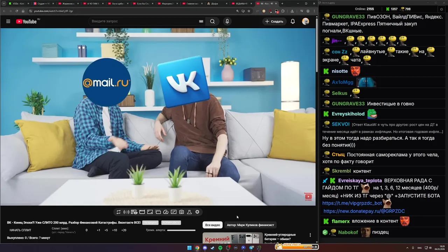Toggle the audio boost sound-wave icon

pyautogui.click(x=126, y=212)
